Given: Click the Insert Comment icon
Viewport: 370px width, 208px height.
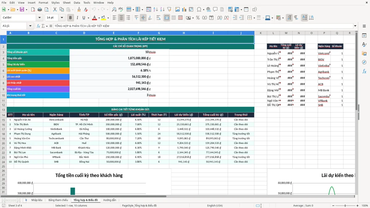Looking at the screenshot, I should point(216,10).
